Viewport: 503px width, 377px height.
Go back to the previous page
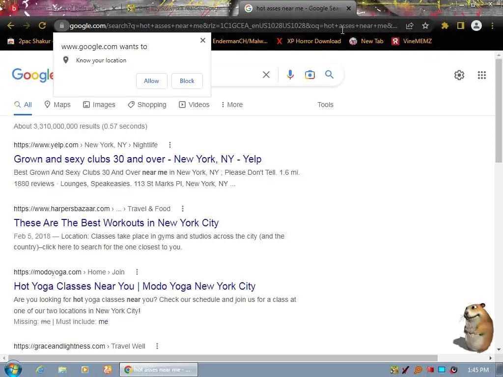click(11, 26)
